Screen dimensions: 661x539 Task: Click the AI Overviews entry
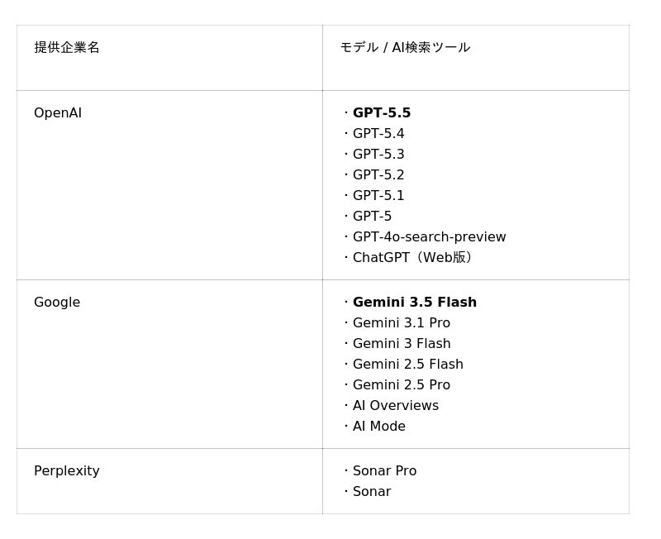click(x=396, y=406)
